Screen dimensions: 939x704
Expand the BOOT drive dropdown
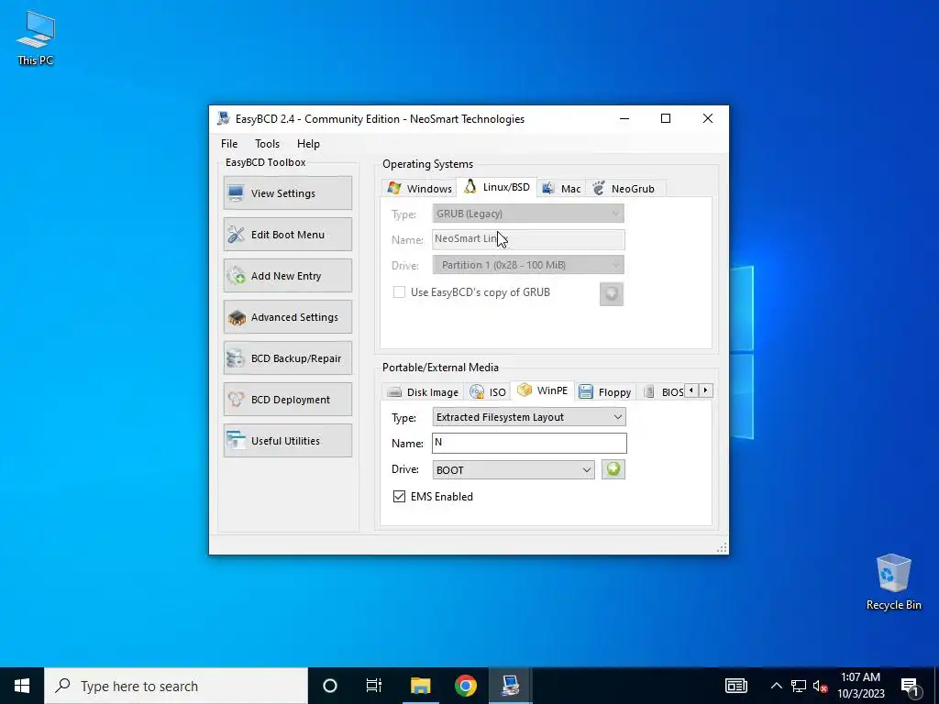[514, 470]
